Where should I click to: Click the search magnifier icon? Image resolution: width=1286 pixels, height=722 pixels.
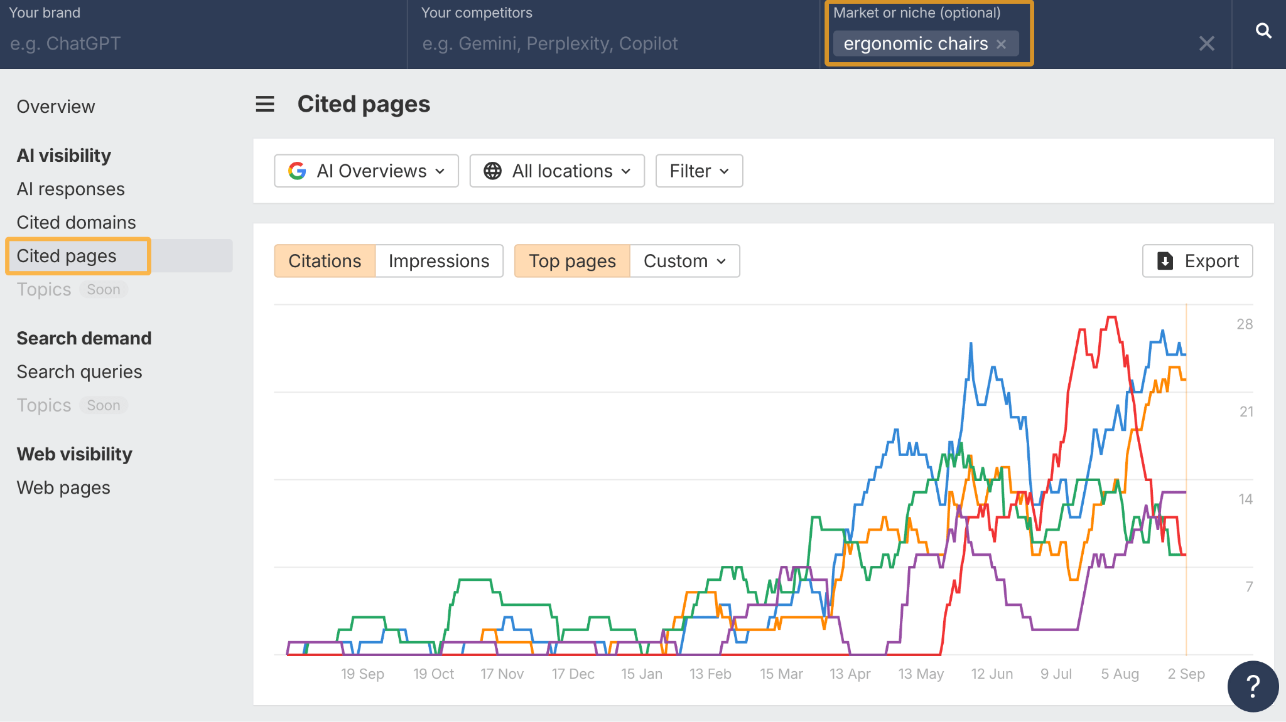tap(1263, 31)
